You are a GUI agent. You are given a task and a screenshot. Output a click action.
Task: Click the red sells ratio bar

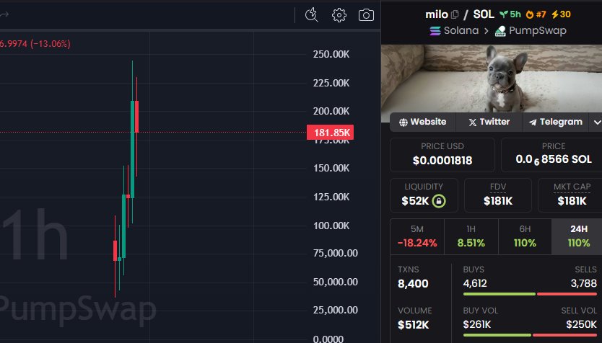coord(567,294)
